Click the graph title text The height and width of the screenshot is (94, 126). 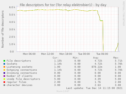tap(63, 5)
